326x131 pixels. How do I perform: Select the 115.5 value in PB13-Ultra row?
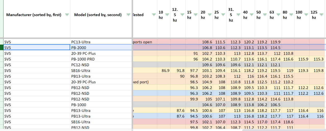click(288, 76)
